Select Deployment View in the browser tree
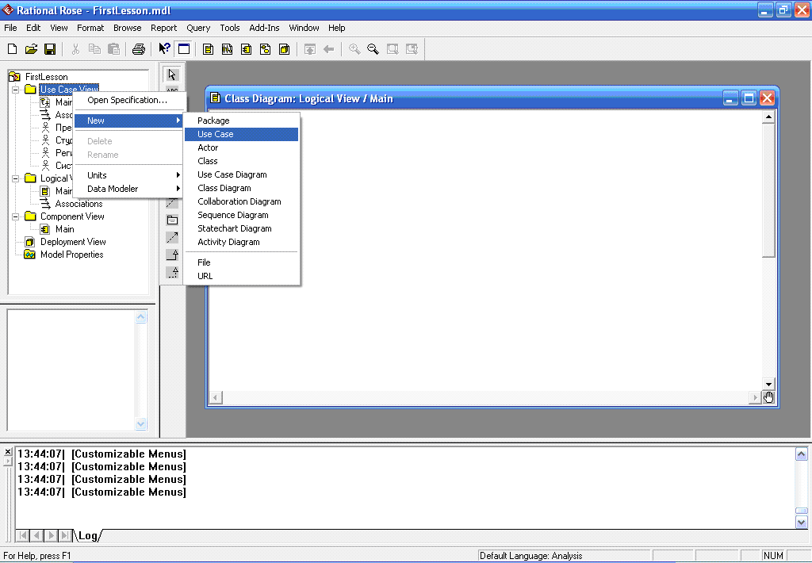The height and width of the screenshot is (563, 812). click(x=73, y=242)
